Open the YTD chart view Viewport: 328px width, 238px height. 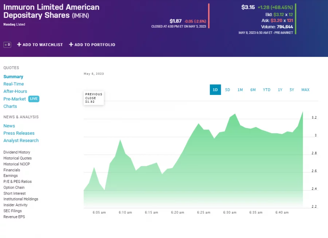coord(266,89)
